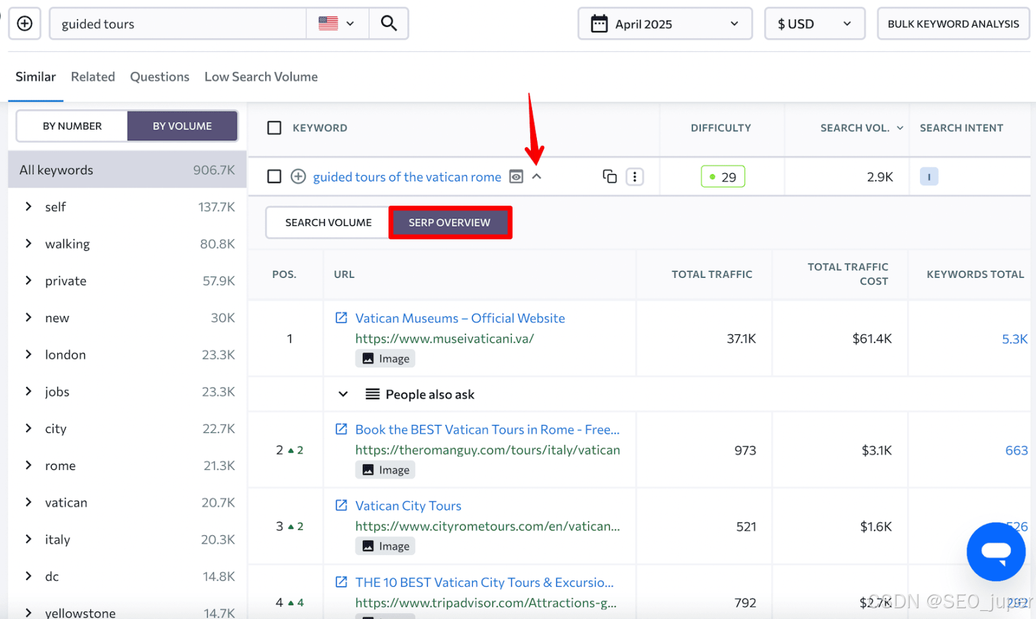The width and height of the screenshot is (1036, 619).
Task: Switch to the Search Volume sub-tab
Action: pos(328,223)
